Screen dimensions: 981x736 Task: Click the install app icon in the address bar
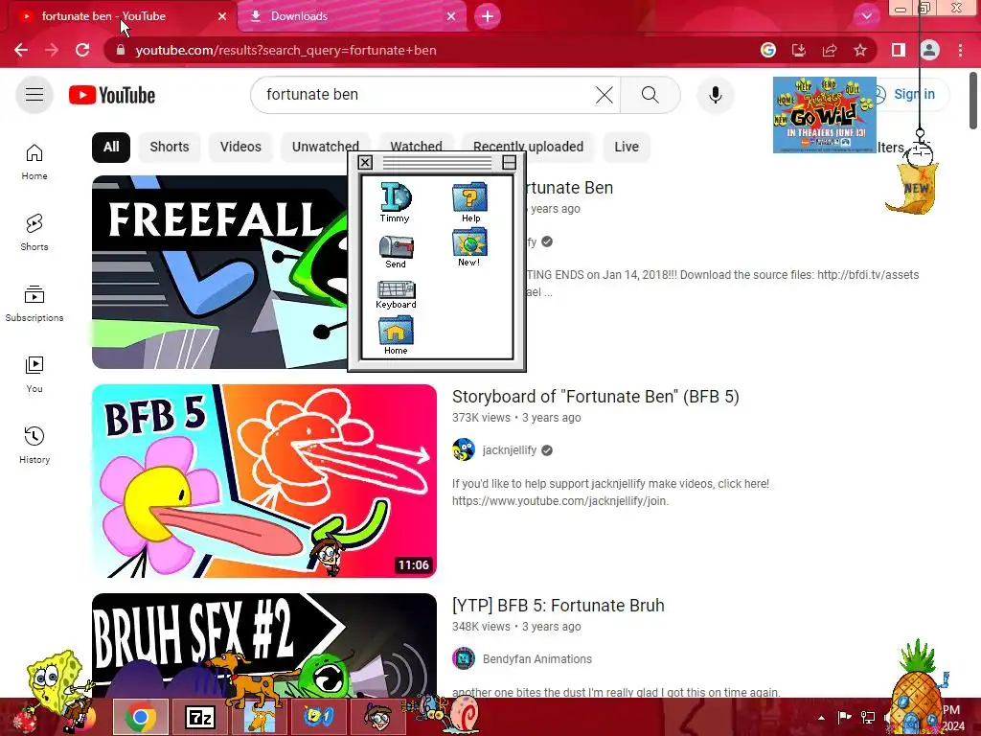(x=799, y=50)
